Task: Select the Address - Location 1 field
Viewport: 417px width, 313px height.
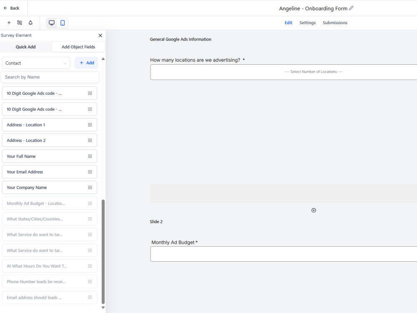Action: click(x=50, y=125)
